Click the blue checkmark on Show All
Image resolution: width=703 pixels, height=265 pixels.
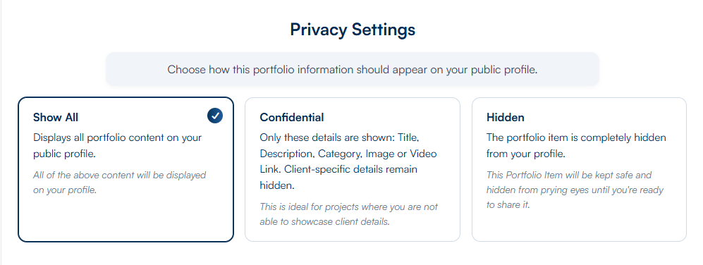click(215, 116)
